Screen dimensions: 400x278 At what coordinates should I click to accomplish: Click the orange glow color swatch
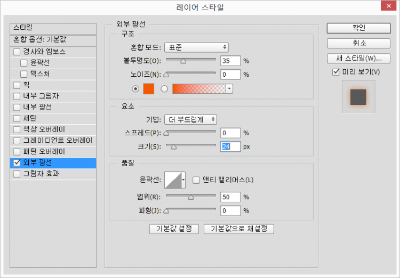148,89
